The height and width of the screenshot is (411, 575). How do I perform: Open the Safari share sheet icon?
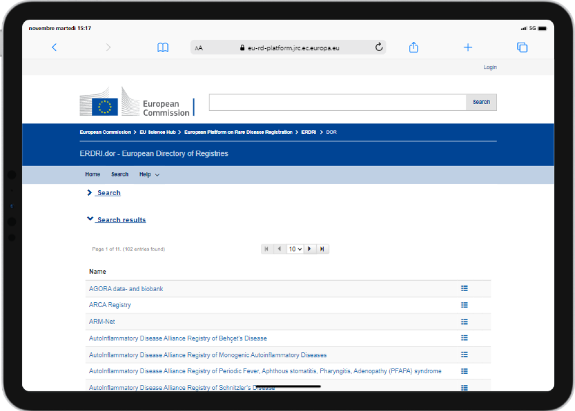pyautogui.click(x=413, y=47)
